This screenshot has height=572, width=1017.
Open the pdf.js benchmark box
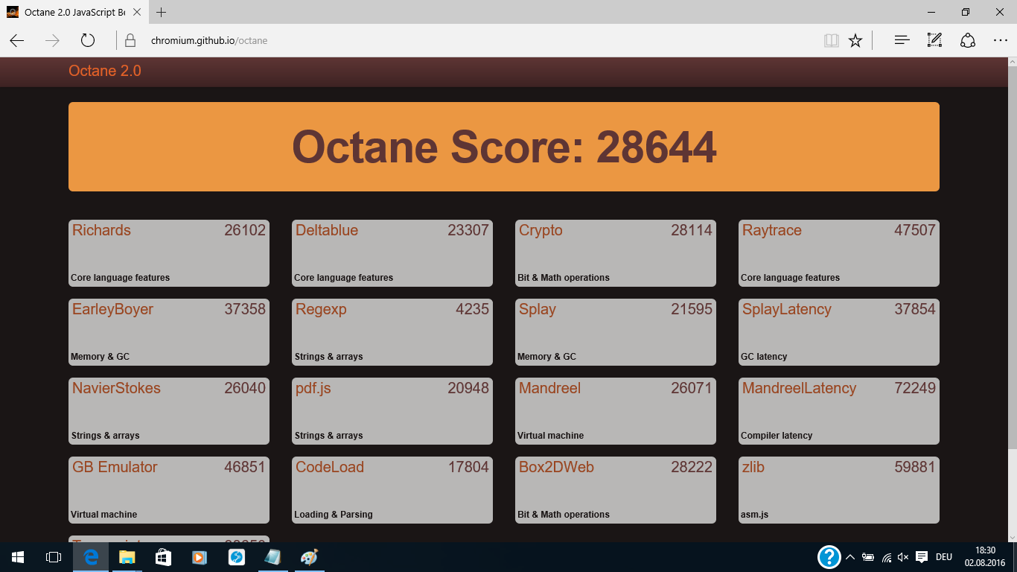point(392,411)
